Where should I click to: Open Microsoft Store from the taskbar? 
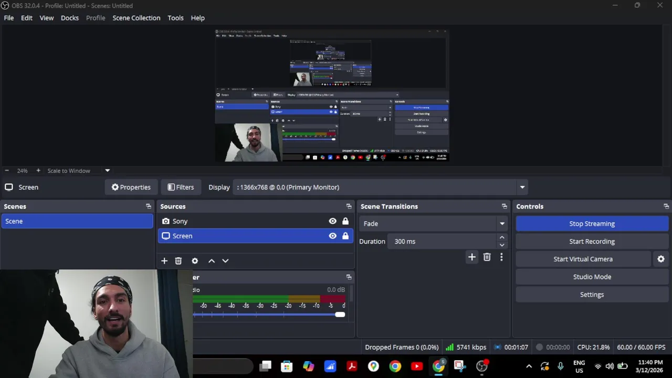point(287,366)
